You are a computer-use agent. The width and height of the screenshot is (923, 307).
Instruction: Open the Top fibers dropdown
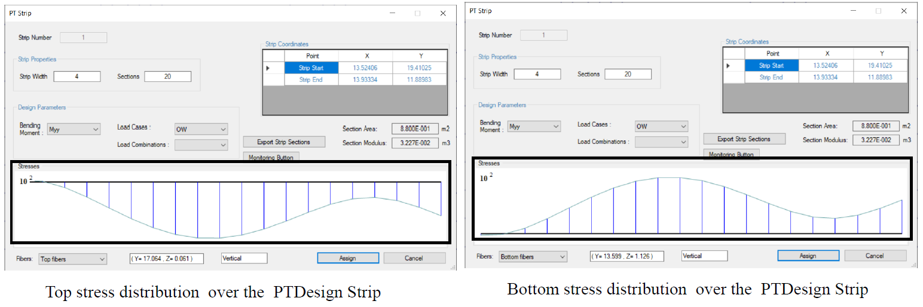pos(72,259)
